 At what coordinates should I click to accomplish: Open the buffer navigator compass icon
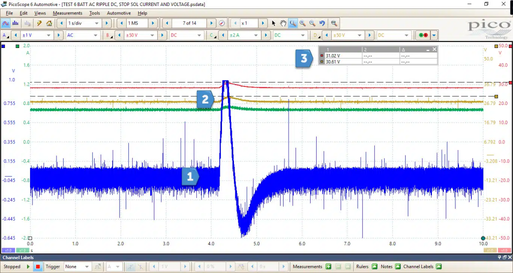[x=222, y=23]
